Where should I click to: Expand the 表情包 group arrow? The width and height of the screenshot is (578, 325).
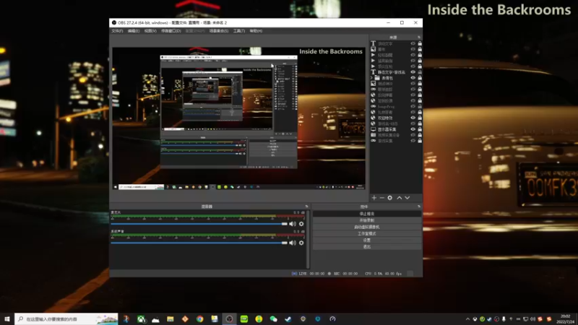(372, 78)
